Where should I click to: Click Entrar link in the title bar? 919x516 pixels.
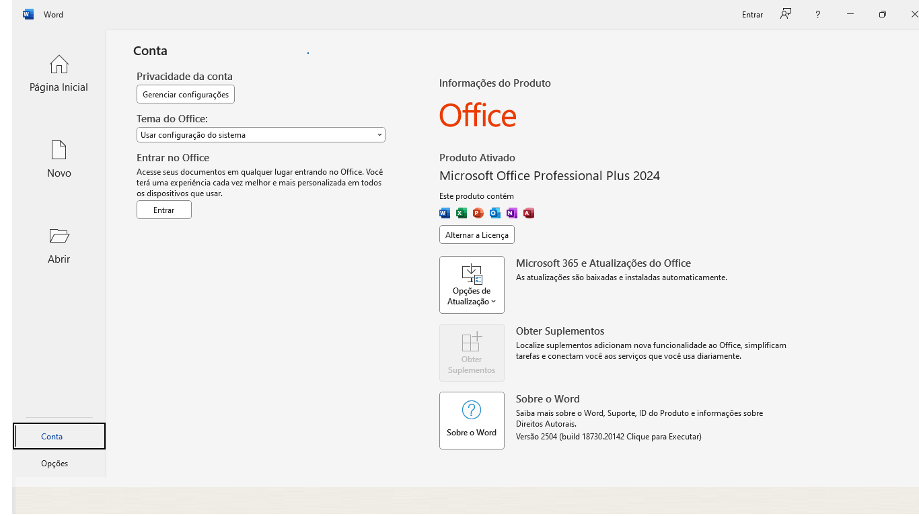point(752,15)
